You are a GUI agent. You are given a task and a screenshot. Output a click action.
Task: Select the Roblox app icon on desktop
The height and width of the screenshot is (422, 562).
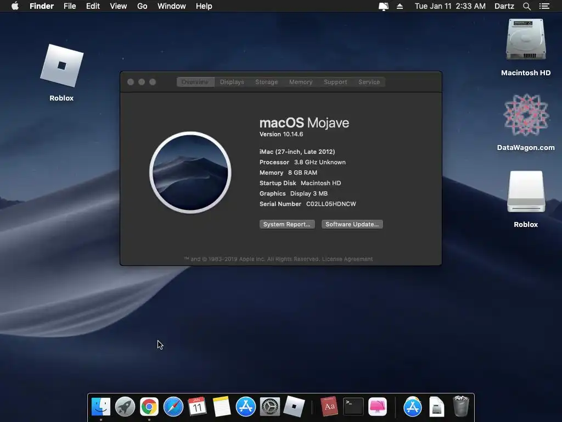point(61,66)
